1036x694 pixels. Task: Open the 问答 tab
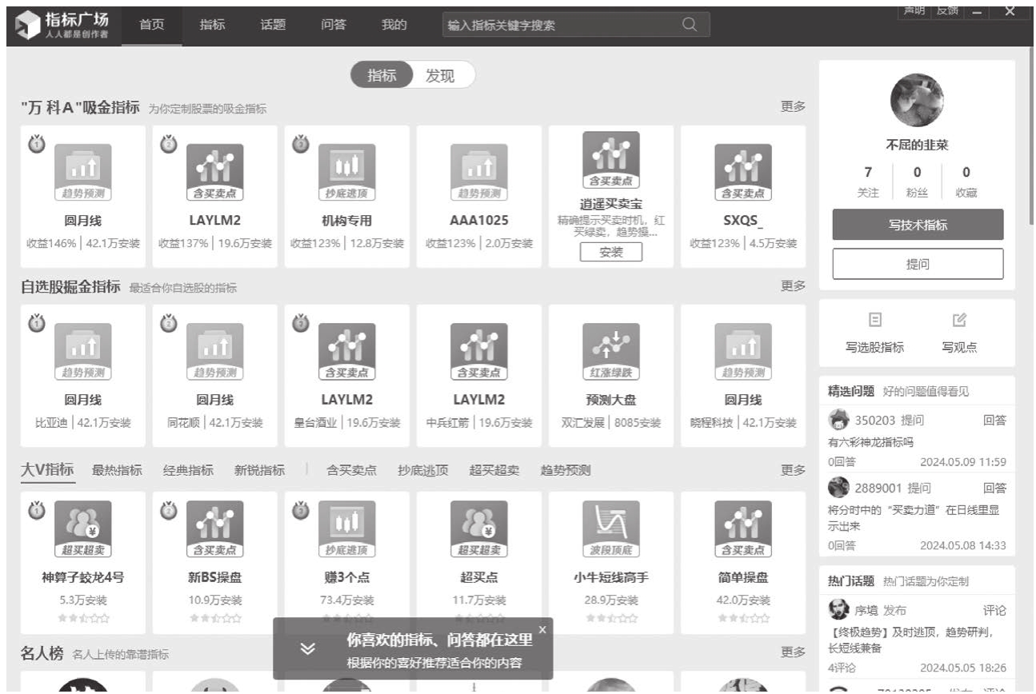pos(334,25)
